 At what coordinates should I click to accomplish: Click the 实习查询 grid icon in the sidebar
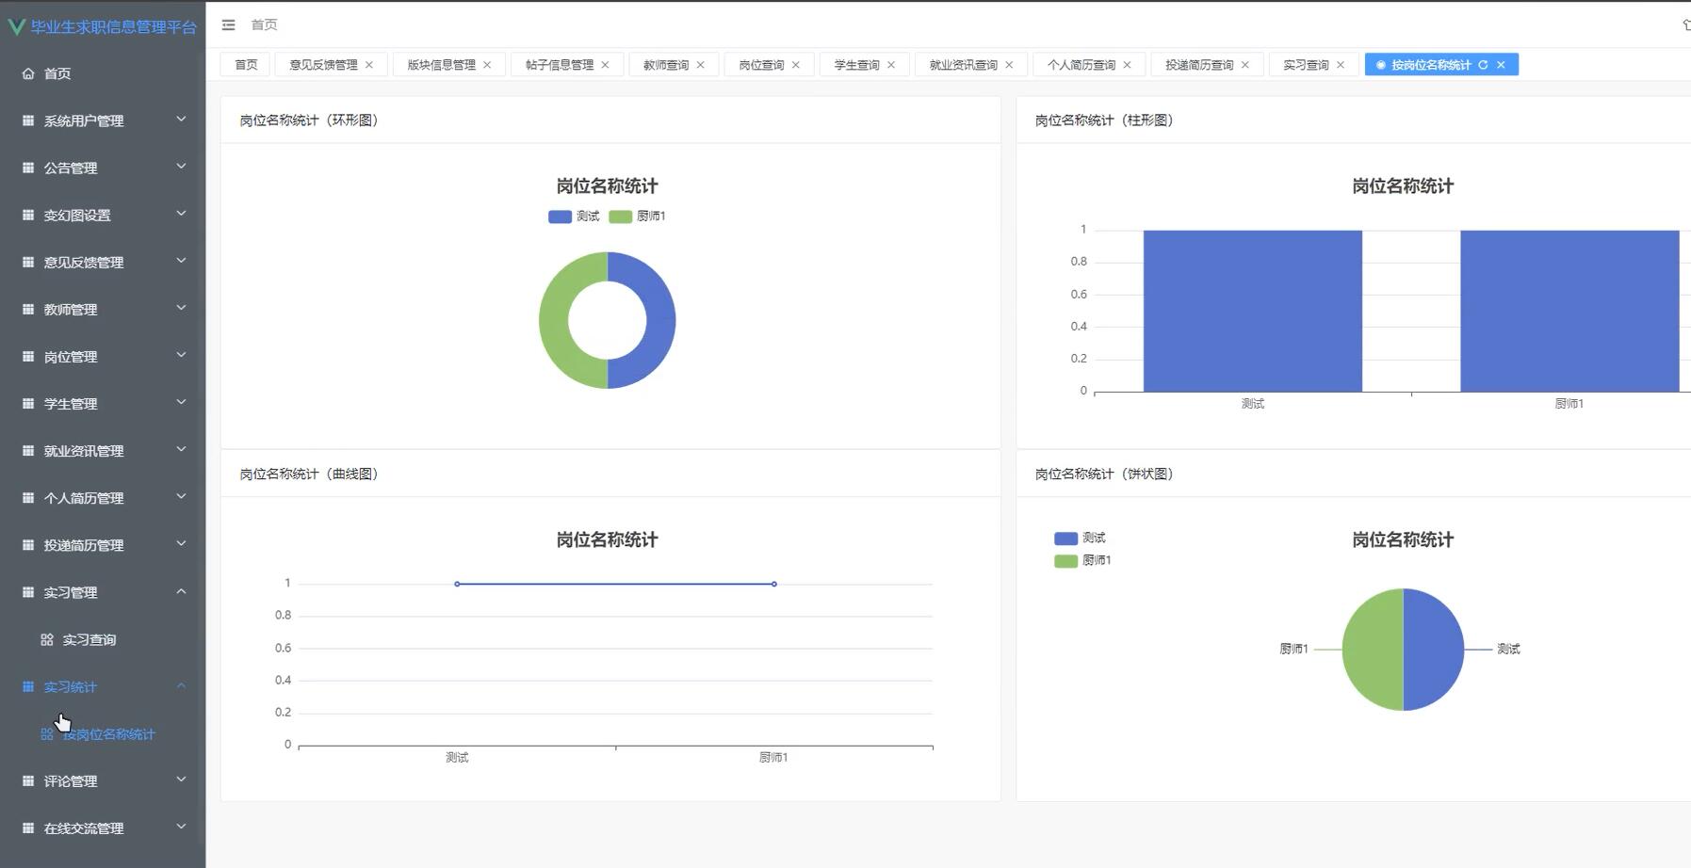point(46,639)
